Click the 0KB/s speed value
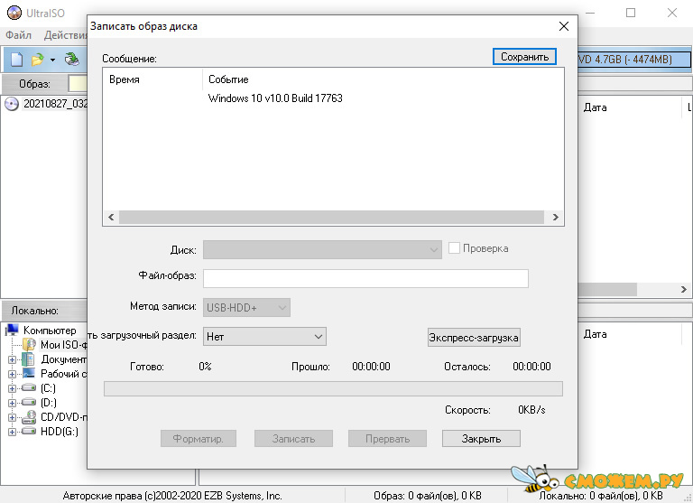 531,410
